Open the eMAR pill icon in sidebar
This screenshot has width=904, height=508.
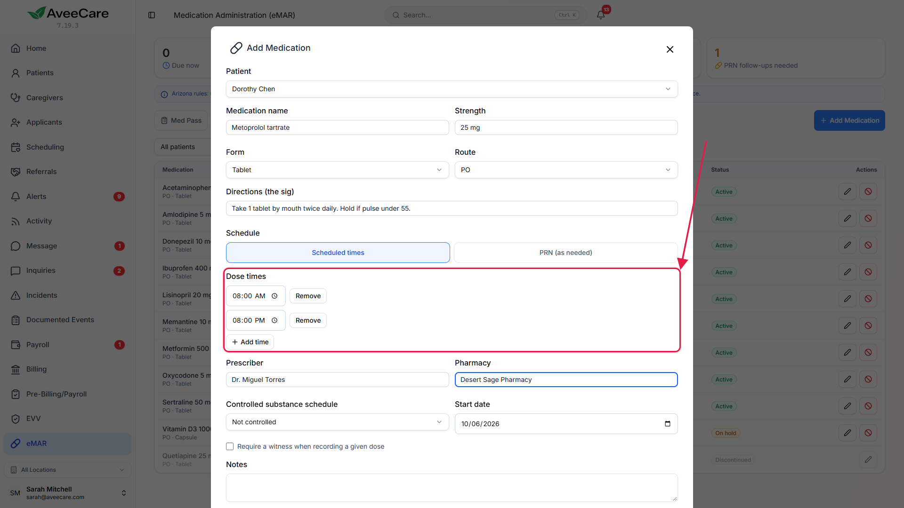click(16, 444)
